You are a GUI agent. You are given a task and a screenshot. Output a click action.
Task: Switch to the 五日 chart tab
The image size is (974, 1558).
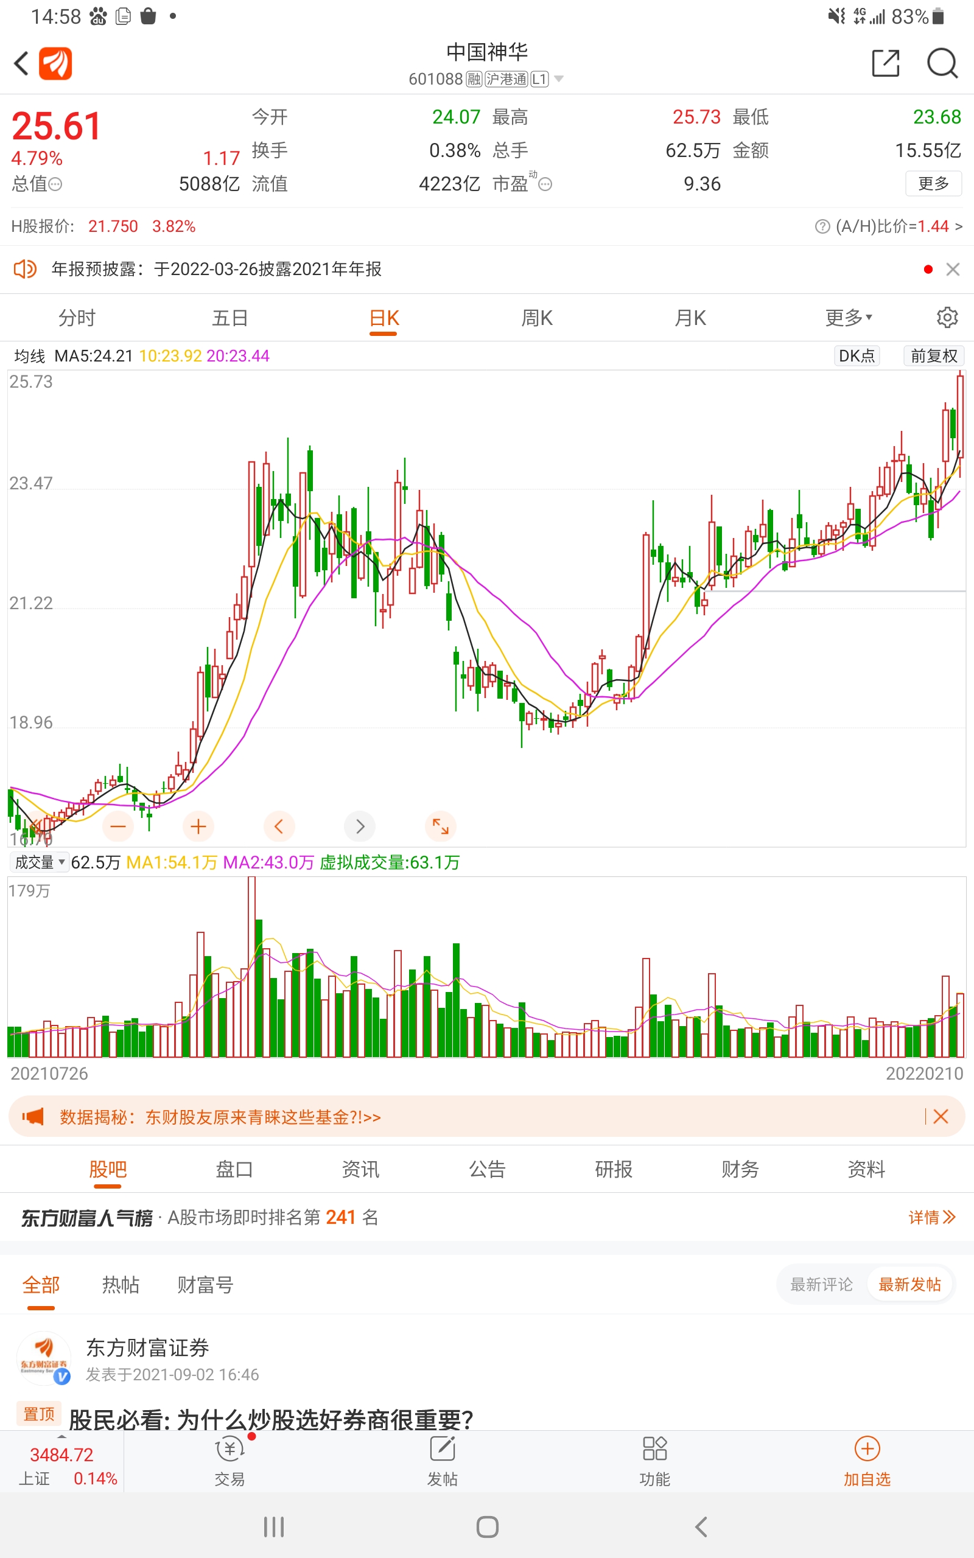[230, 318]
